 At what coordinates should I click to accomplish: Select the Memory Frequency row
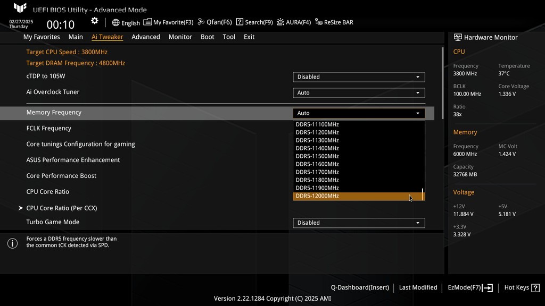[x=217, y=113]
